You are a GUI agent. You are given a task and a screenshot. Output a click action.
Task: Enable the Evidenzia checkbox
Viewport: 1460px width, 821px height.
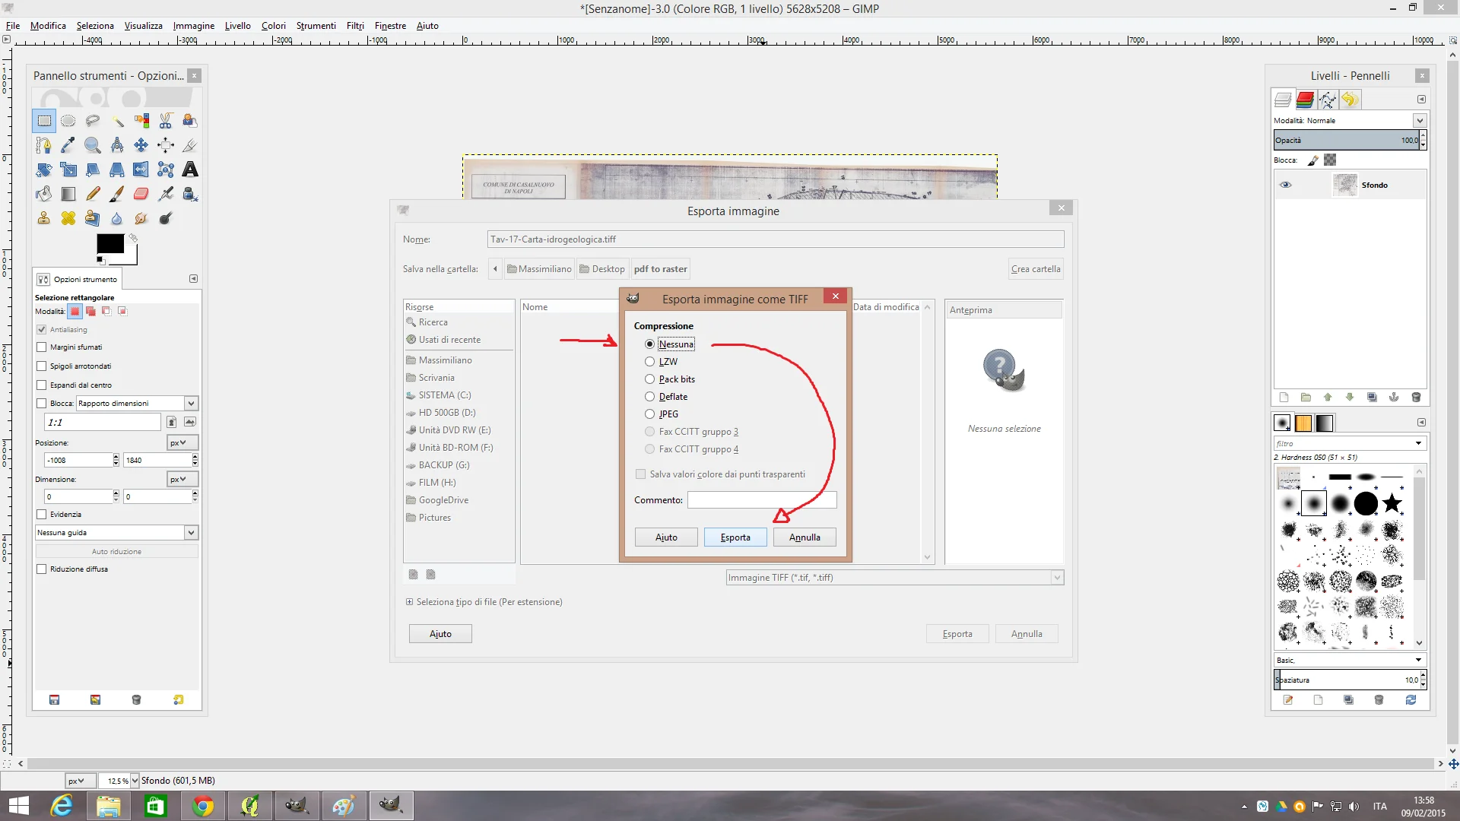coord(42,515)
